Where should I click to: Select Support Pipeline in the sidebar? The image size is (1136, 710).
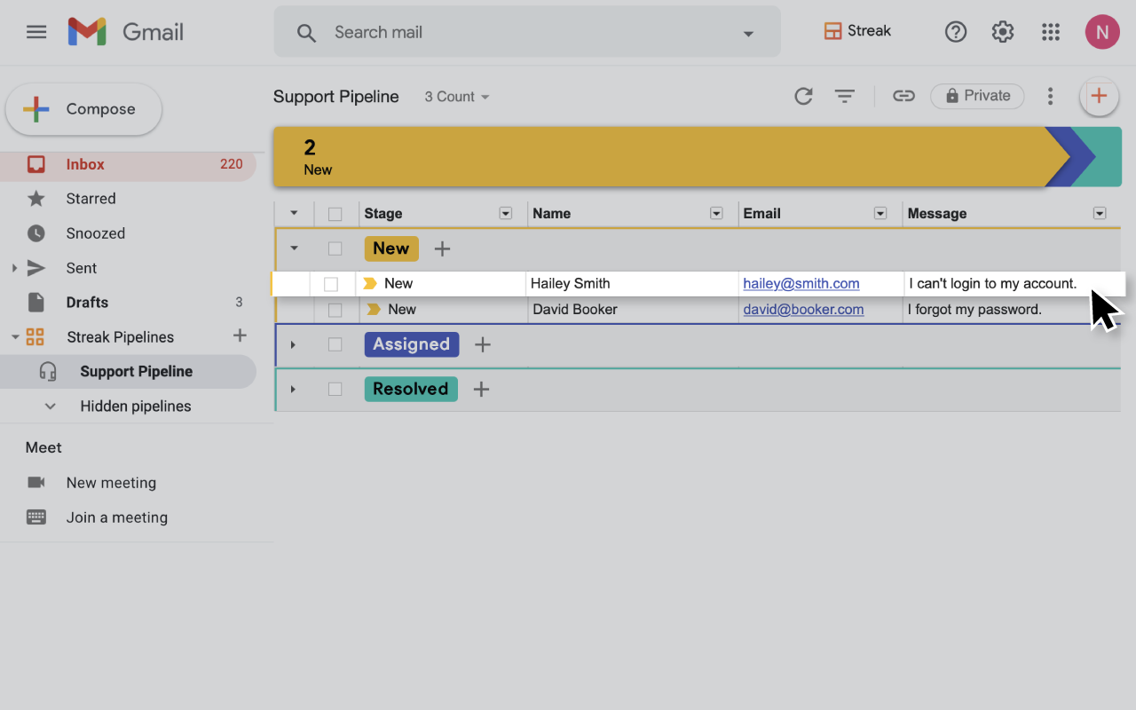[x=136, y=372]
